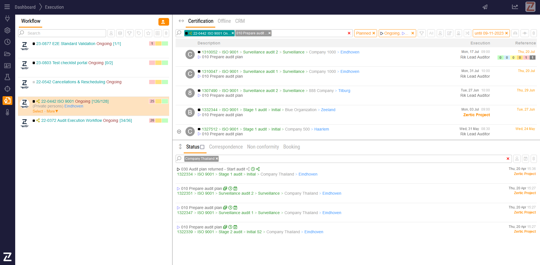This screenshot has width=540, height=265.
Task: Switch to the CRM tab
Action: pos(240,21)
